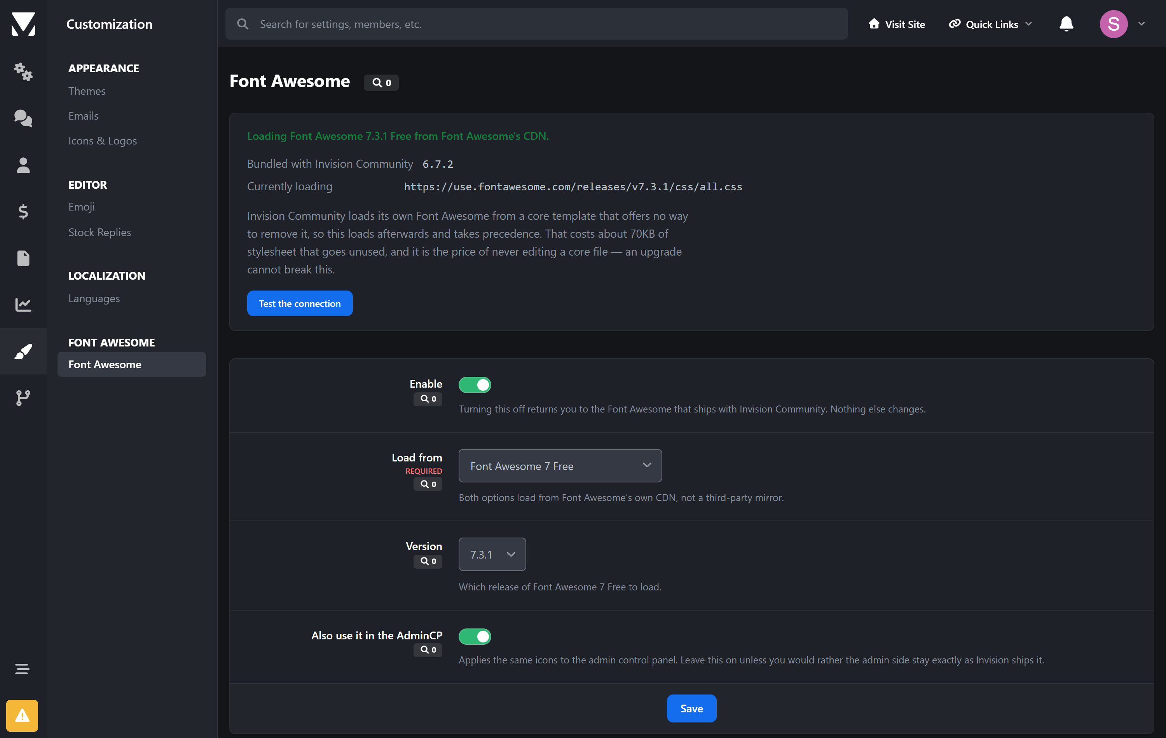Toggle Also use it in the AdminCP

pos(475,636)
